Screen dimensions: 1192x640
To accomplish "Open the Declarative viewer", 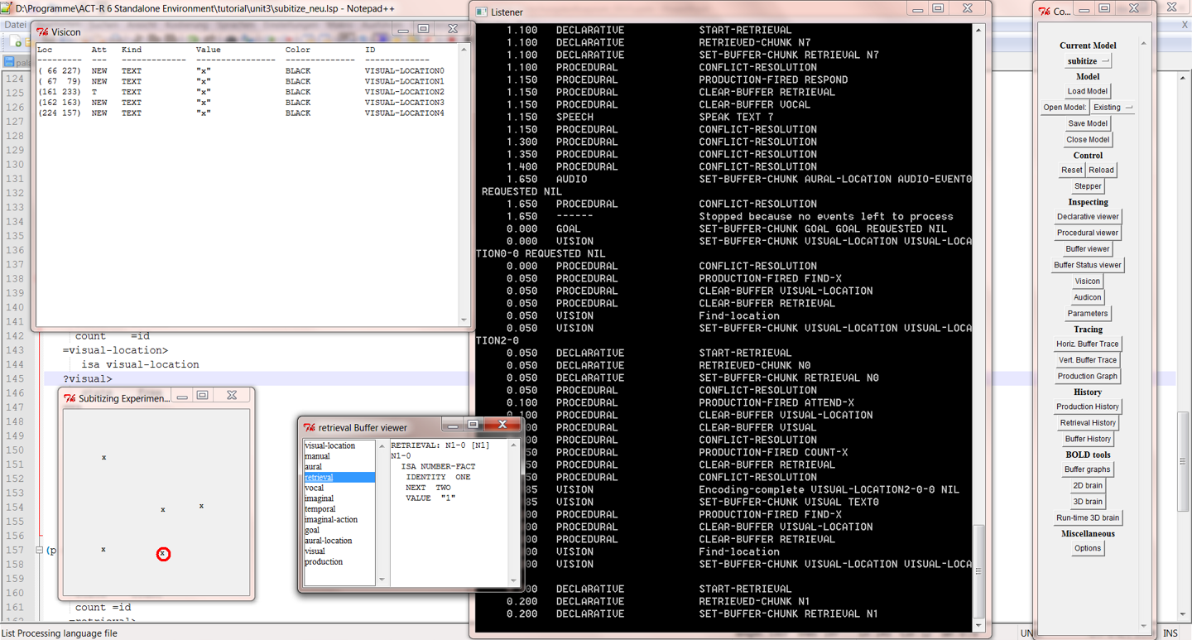I will pyautogui.click(x=1087, y=217).
